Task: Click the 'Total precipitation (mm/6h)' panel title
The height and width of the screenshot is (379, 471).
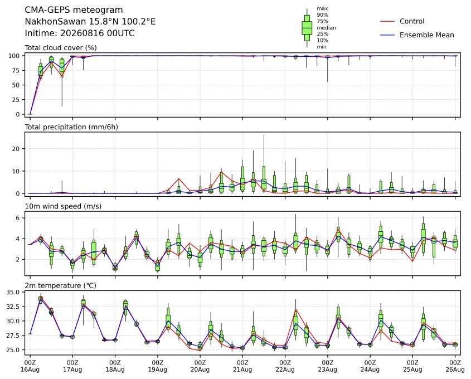Action: 71,127
